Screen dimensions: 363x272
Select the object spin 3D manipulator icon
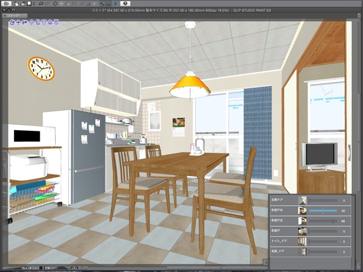44,22
